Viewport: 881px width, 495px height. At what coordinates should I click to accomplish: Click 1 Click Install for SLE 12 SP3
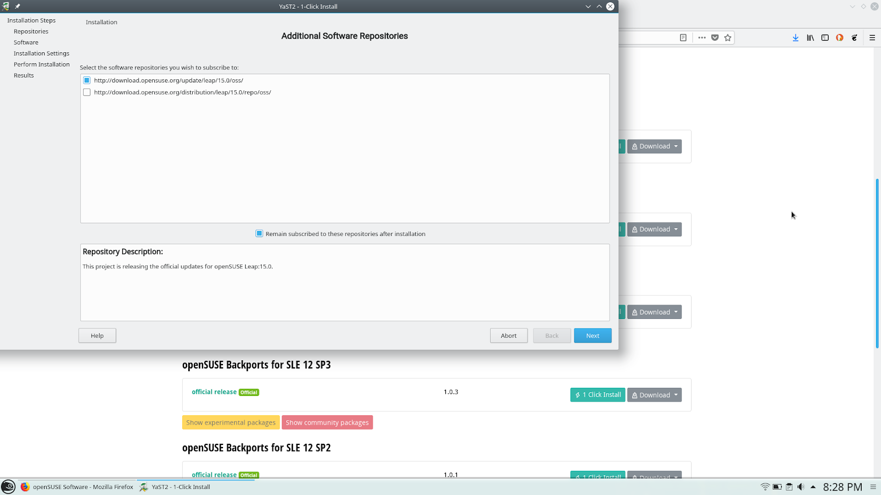598,395
